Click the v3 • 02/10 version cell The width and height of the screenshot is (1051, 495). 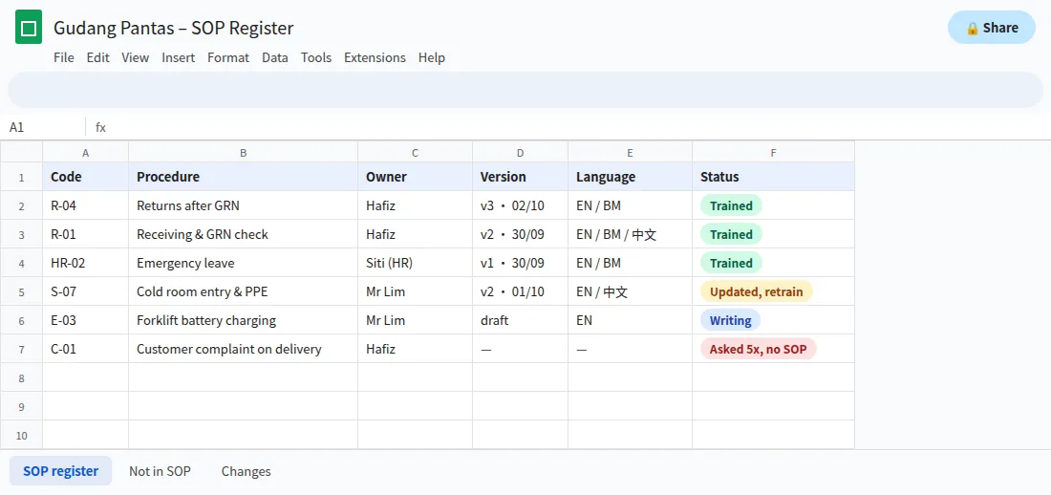point(520,205)
